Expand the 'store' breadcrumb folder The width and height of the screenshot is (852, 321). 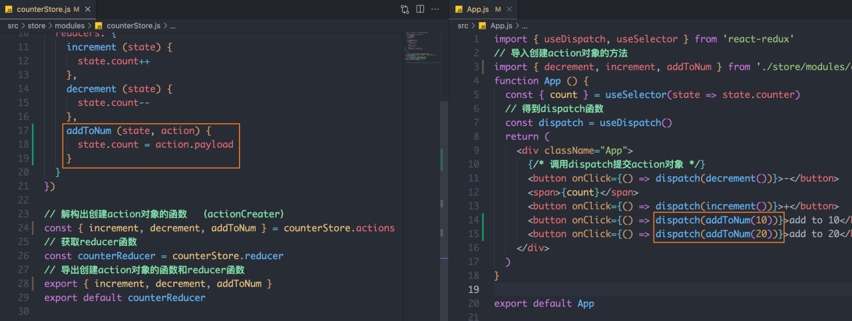36,26
